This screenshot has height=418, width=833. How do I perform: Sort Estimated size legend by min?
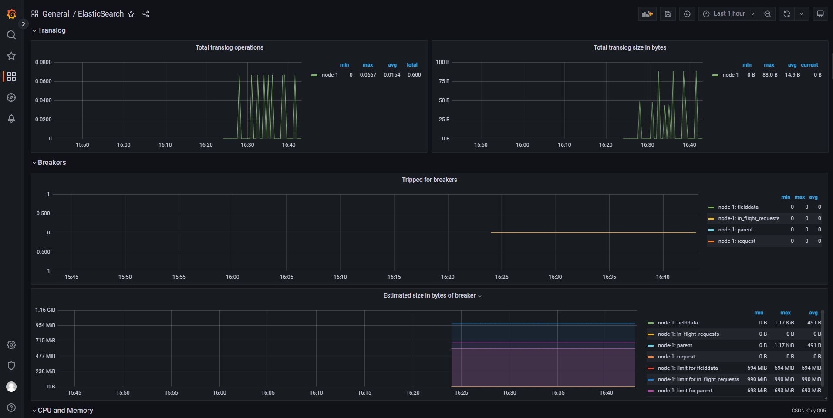point(759,313)
